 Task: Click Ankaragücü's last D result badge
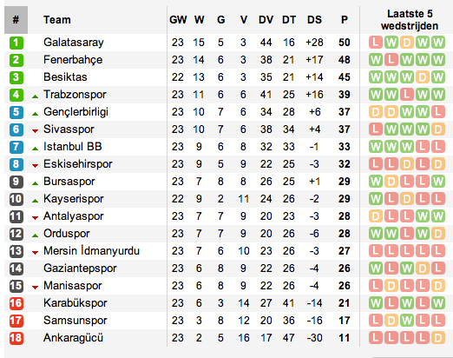click(x=438, y=338)
